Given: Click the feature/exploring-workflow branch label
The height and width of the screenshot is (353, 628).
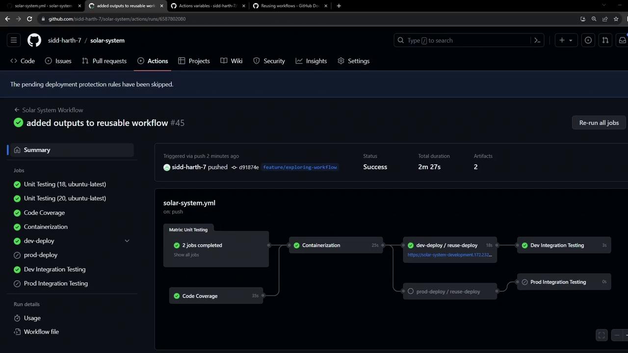Looking at the screenshot, I should tap(300, 167).
